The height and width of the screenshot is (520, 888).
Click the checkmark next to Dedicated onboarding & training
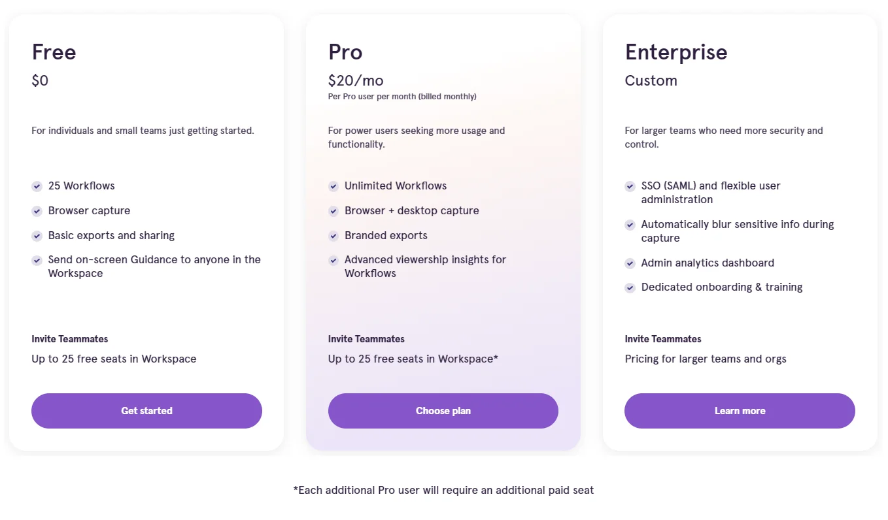[630, 287]
